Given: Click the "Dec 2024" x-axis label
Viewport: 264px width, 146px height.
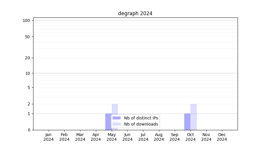Looking at the screenshot, I should 222,137.
